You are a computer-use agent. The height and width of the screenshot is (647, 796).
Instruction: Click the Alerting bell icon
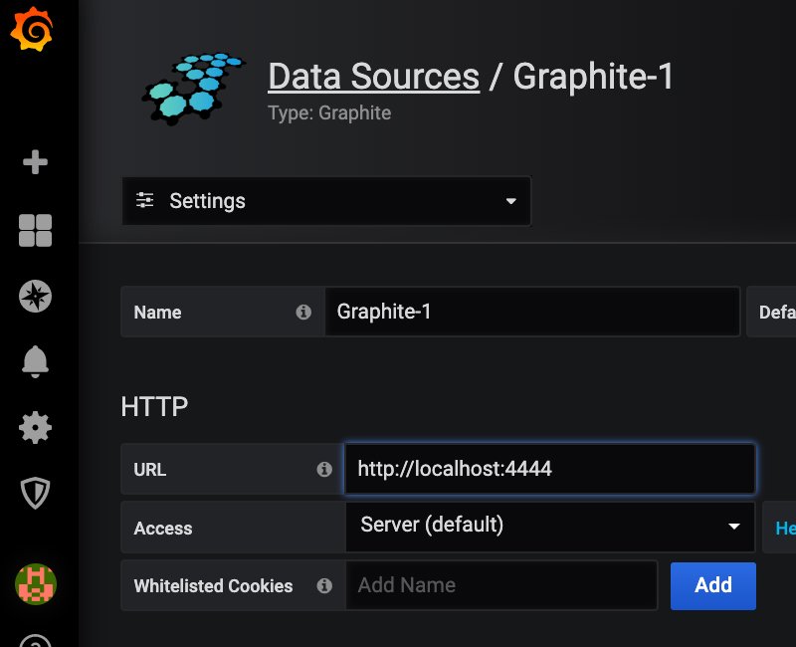(x=36, y=361)
